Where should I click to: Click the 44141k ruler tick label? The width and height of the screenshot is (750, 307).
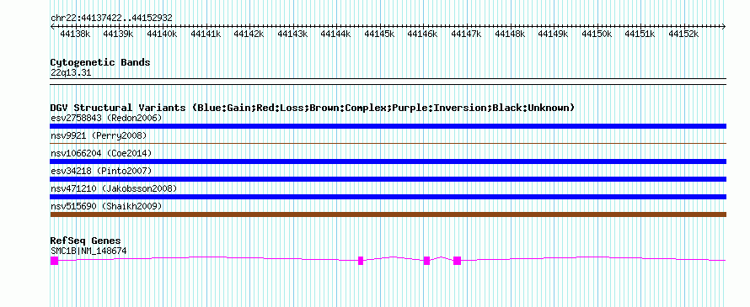pyautogui.click(x=206, y=34)
